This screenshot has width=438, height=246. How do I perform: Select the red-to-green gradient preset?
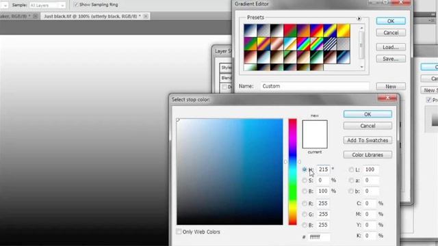[290, 30]
